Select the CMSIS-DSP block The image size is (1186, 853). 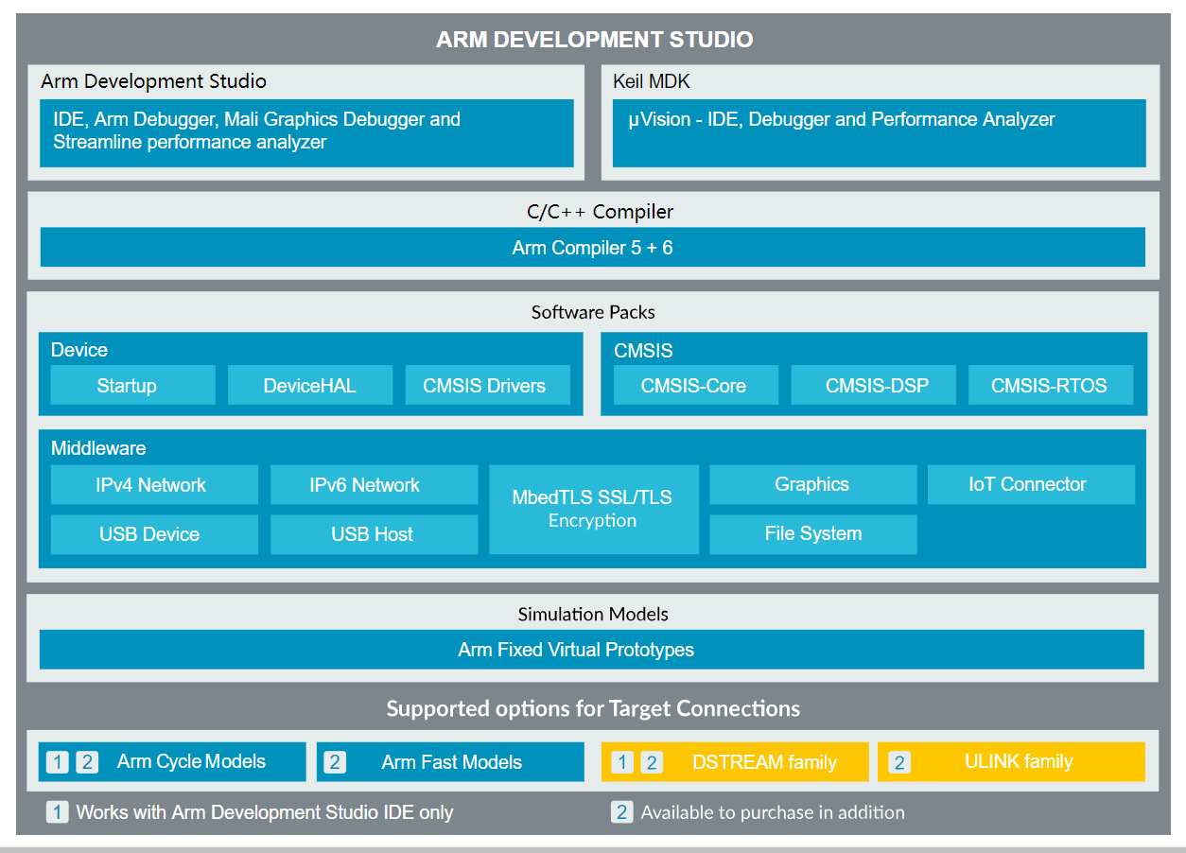click(x=873, y=385)
